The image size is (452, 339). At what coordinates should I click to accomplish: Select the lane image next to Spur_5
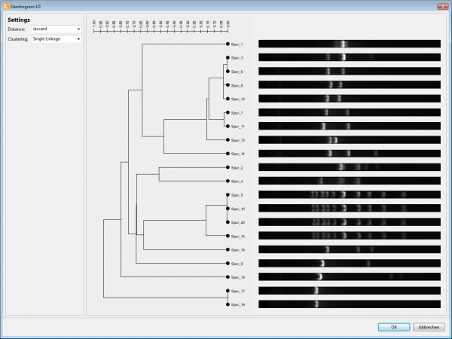coord(349,195)
